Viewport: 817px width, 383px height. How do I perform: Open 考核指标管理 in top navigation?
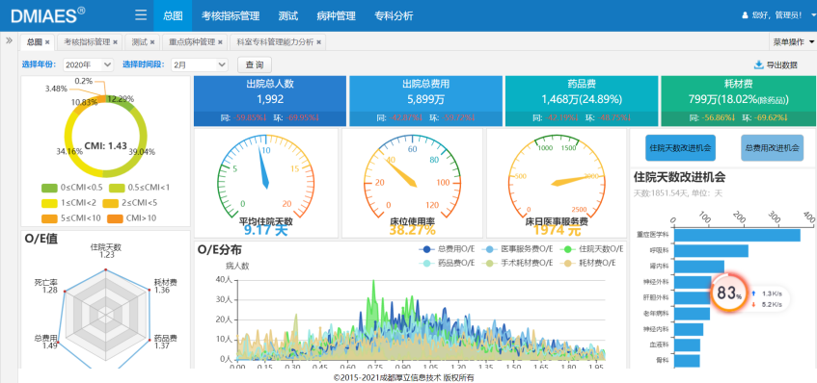tap(231, 15)
